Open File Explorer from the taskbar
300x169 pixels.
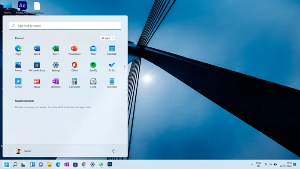tap(50, 164)
